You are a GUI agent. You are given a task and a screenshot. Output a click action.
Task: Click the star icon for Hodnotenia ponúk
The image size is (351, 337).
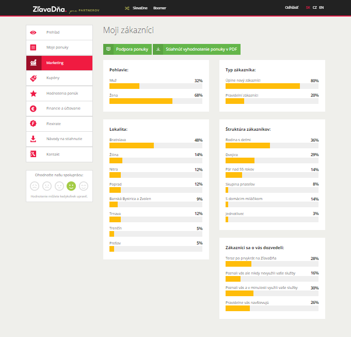pyautogui.click(x=34, y=94)
